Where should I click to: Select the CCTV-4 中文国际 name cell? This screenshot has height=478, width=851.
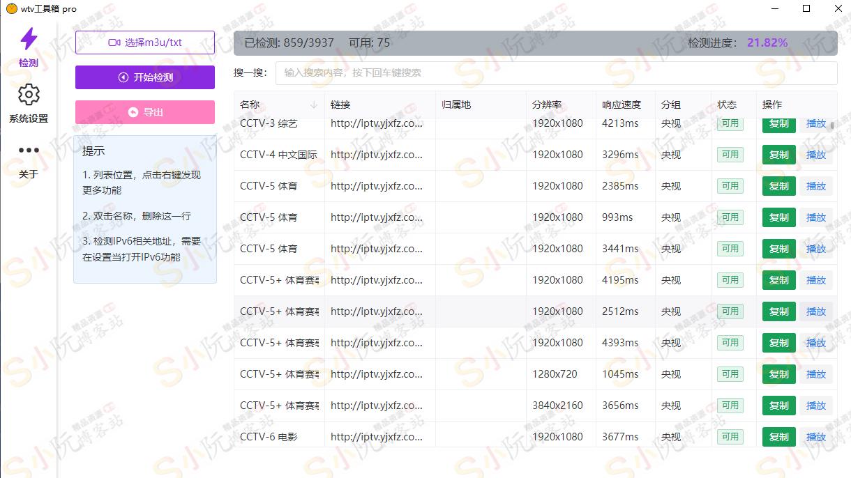click(x=279, y=155)
